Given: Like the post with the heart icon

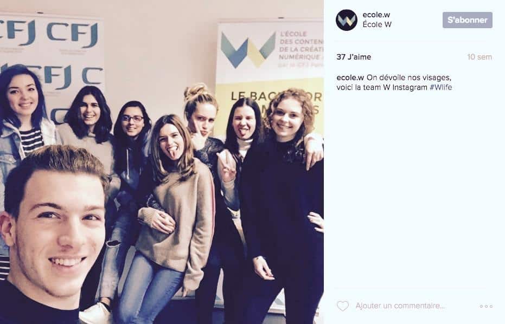Looking at the screenshot, I should (x=342, y=306).
